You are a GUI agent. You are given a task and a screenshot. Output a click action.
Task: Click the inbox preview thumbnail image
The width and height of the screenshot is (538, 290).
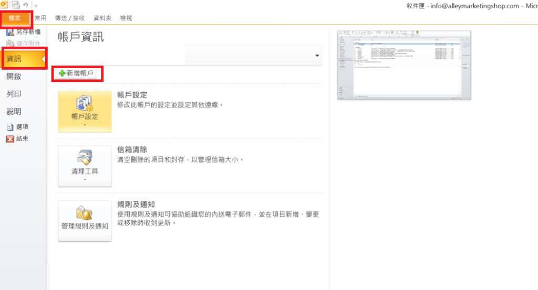coord(404,65)
